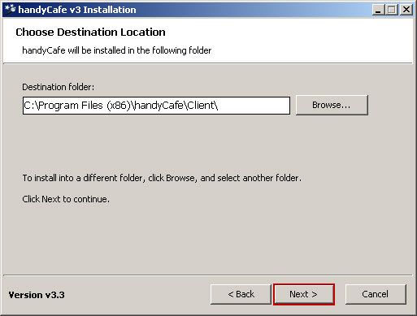Place cursor on 'Client' in the path
The width and height of the screenshot is (417, 316).
point(201,105)
